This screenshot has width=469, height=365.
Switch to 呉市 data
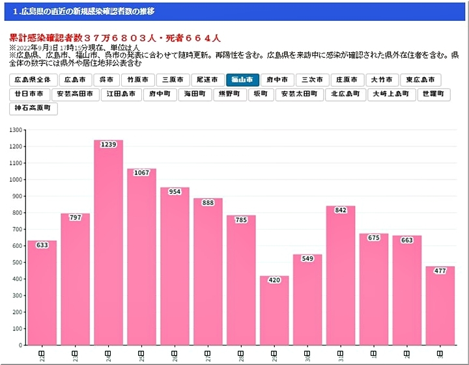(x=106, y=80)
